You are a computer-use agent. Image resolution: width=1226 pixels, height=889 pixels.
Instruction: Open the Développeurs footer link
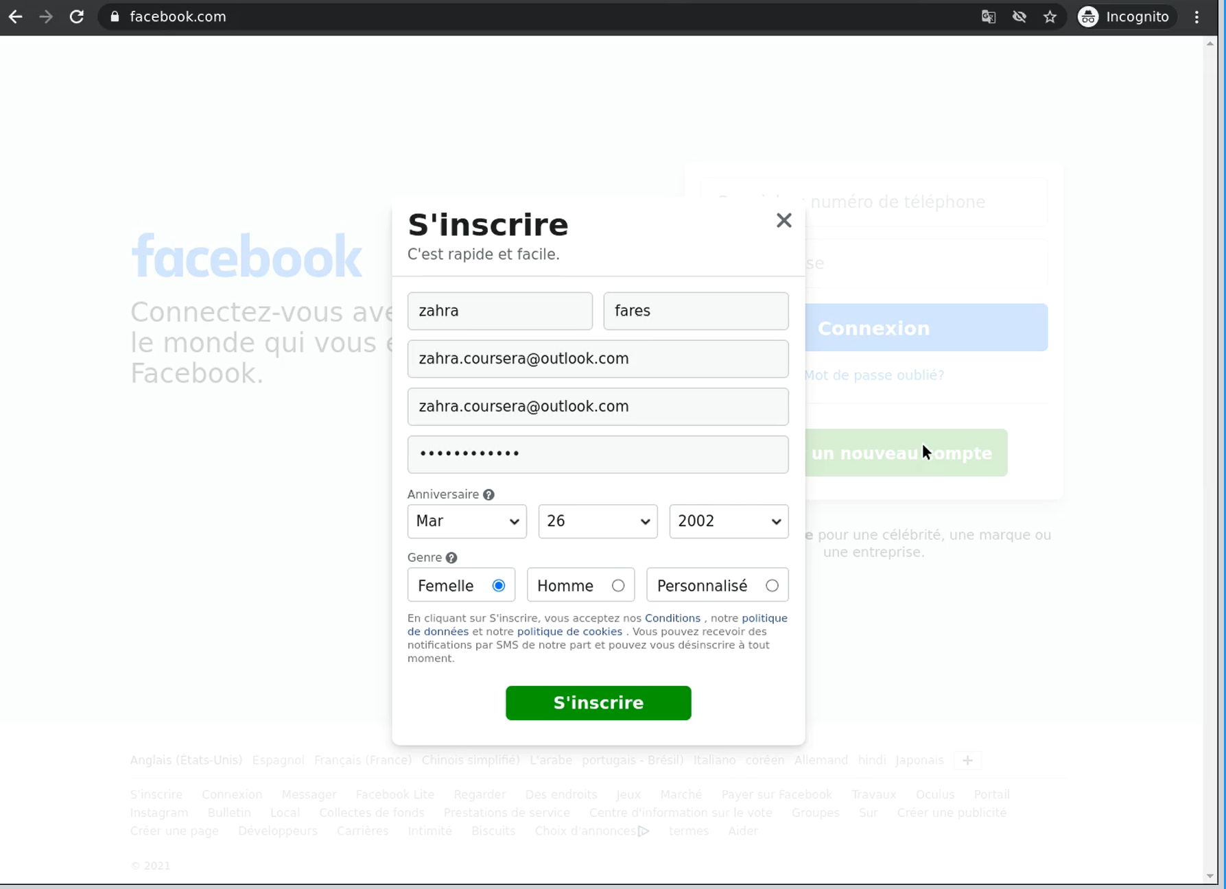pyautogui.click(x=278, y=831)
